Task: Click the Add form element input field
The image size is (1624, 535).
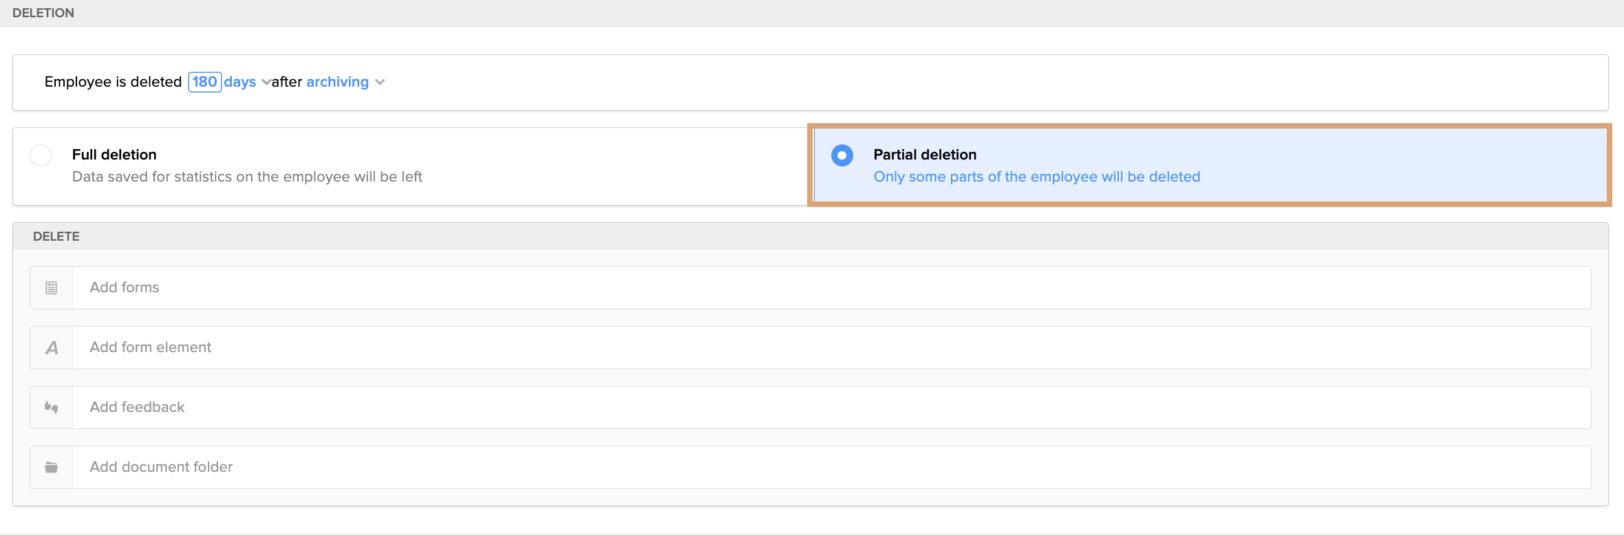Action: (x=832, y=347)
